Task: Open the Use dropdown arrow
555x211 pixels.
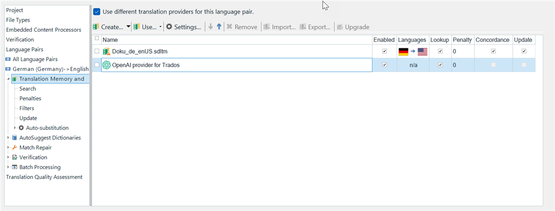Action: pos(160,27)
